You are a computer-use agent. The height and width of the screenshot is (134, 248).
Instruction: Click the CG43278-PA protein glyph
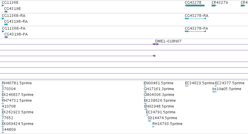coord(195,31)
